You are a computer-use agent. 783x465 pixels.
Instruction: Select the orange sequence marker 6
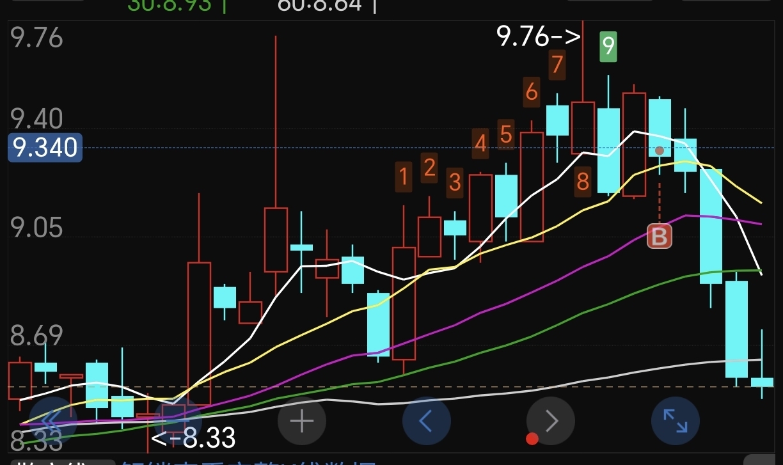[532, 92]
